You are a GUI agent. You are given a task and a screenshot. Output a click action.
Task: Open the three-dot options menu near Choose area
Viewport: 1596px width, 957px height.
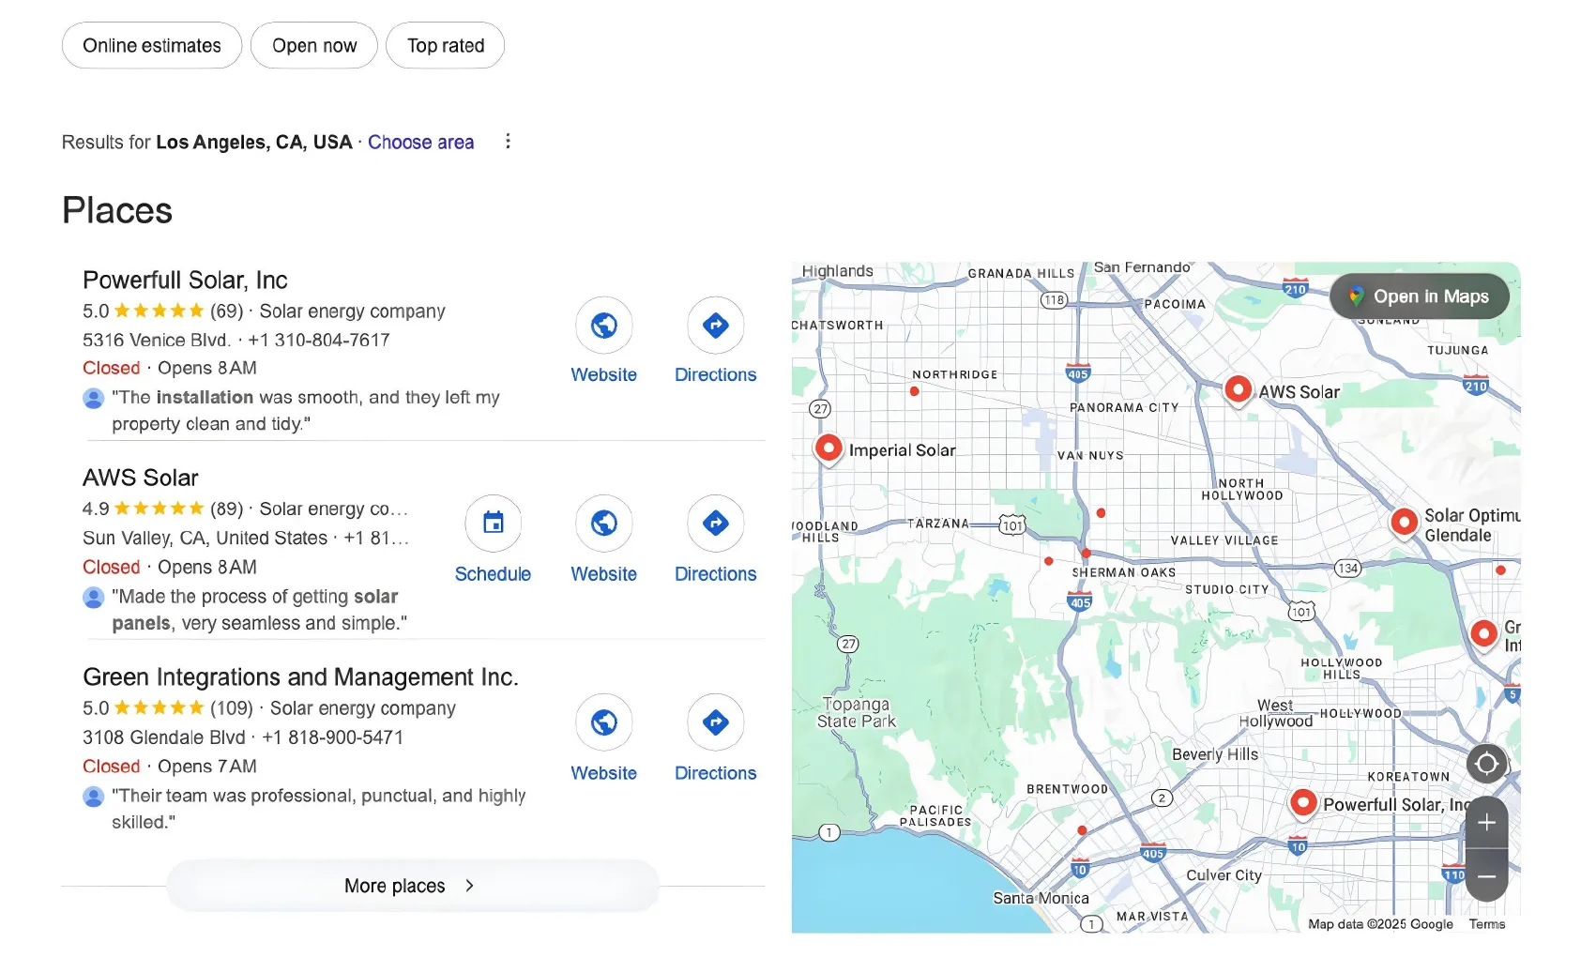tap(508, 141)
